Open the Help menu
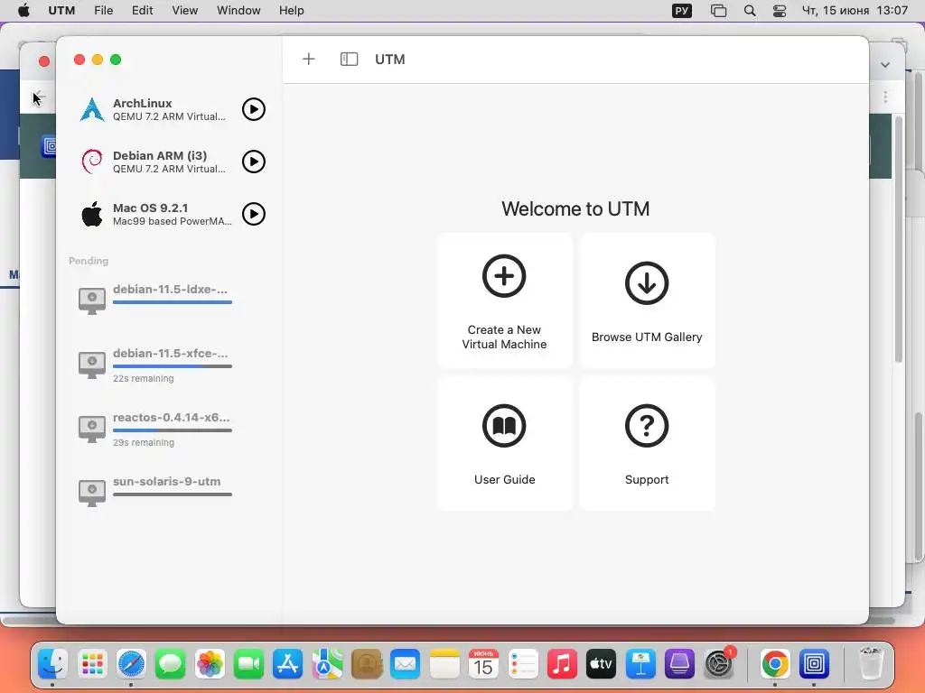 [292, 11]
